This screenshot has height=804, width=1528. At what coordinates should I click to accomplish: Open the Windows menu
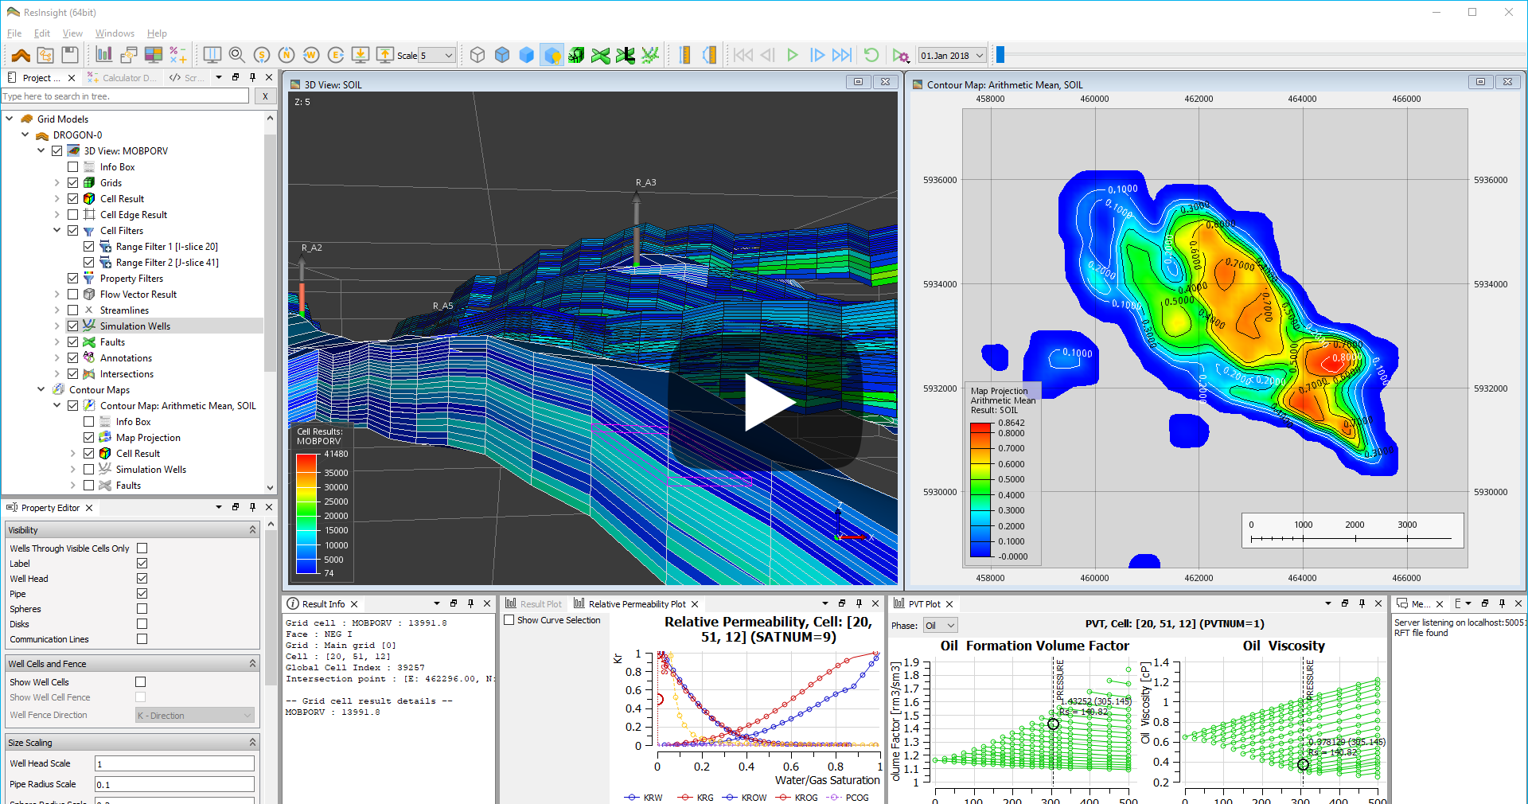click(115, 33)
